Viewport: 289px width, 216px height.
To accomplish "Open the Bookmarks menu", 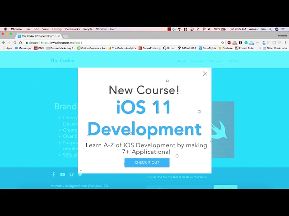I will (x=72, y=29).
